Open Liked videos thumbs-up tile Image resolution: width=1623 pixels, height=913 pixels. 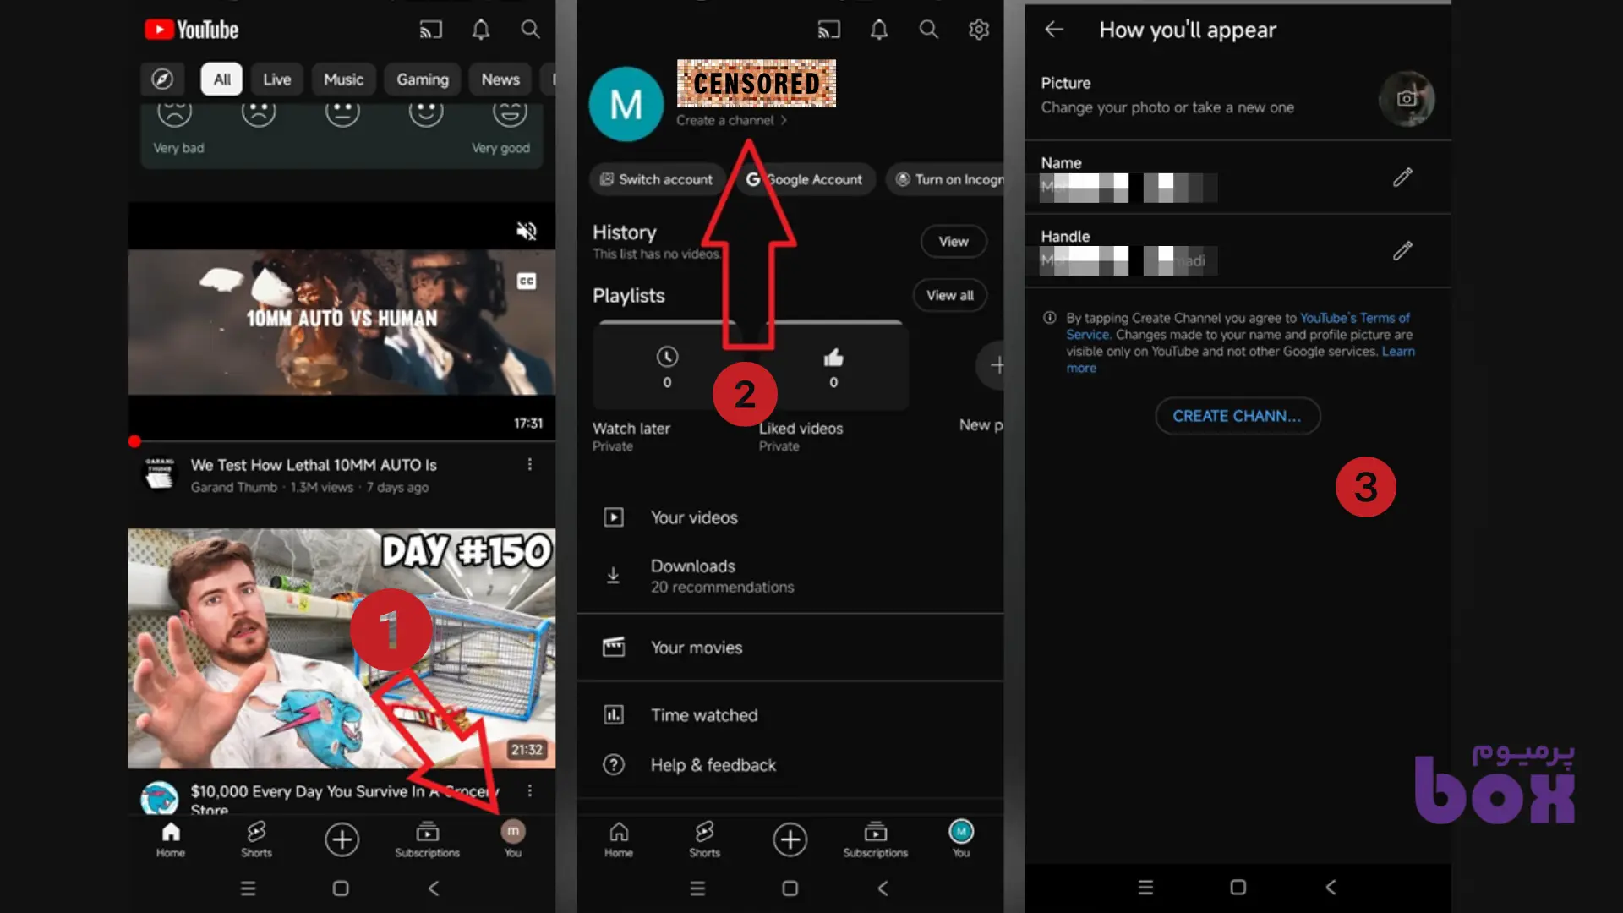point(833,367)
